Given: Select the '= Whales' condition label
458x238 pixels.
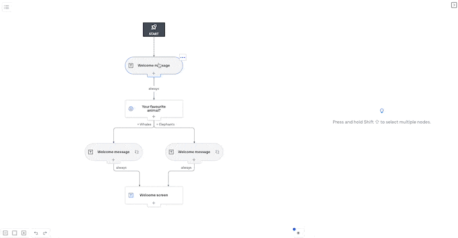Looking at the screenshot, I should pos(144,124).
